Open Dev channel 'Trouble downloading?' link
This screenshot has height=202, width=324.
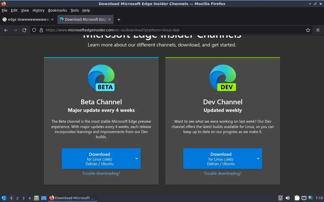point(223,173)
